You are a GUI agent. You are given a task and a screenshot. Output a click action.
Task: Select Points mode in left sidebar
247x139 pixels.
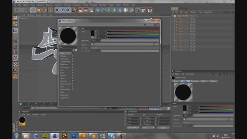pyautogui.click(x=15, y=41)
